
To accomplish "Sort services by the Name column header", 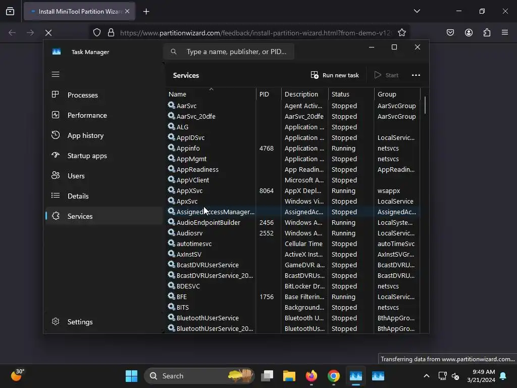I will (211, 94).
